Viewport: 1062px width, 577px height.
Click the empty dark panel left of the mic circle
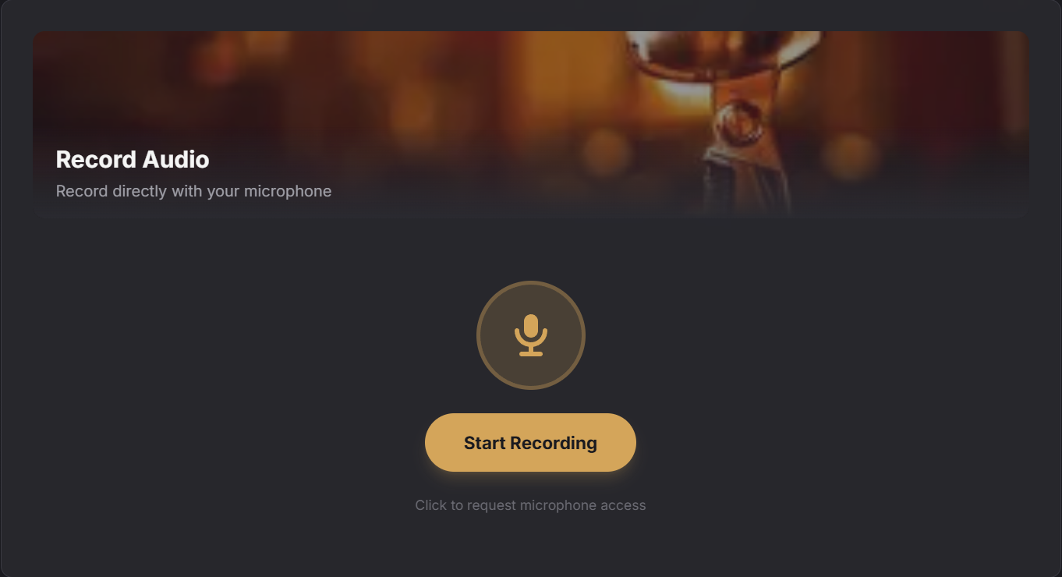tap(234, 335)
